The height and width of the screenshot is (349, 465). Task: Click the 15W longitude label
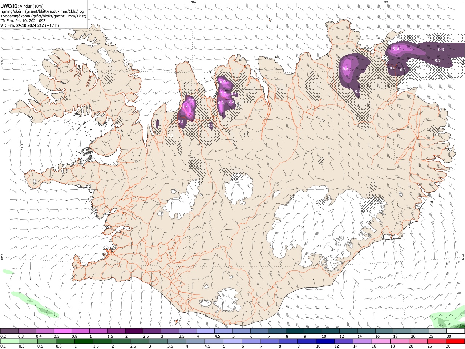pyautogui.click(x=385, y=2)
